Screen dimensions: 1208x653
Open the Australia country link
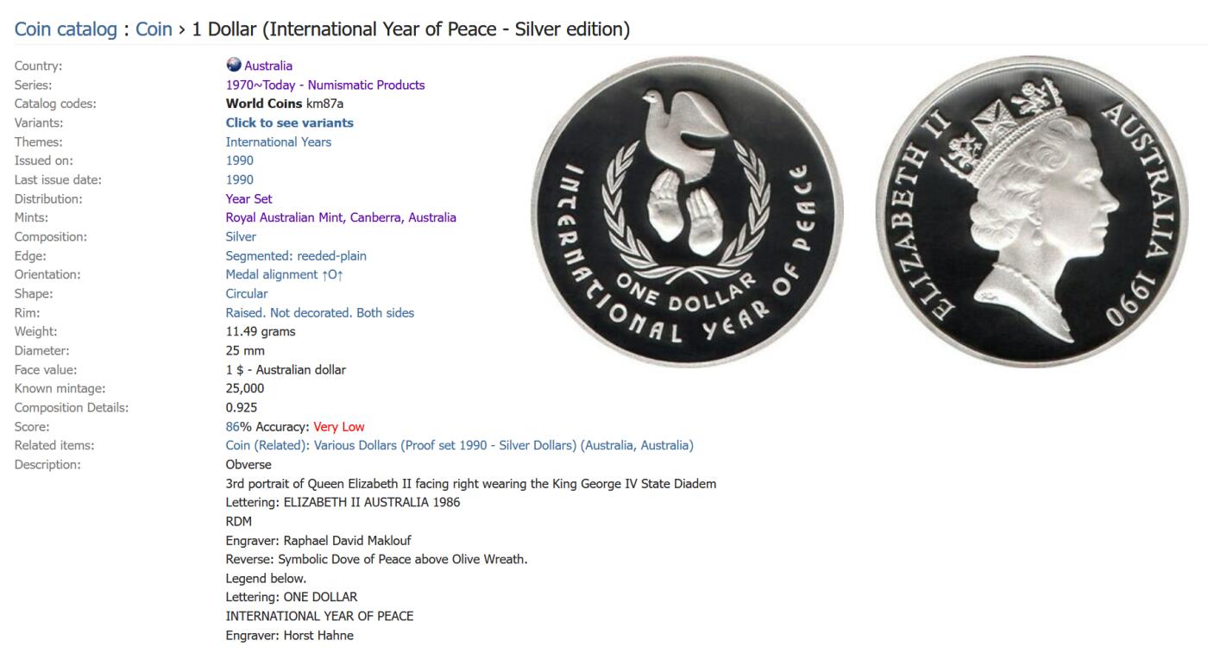coord(268,66)
